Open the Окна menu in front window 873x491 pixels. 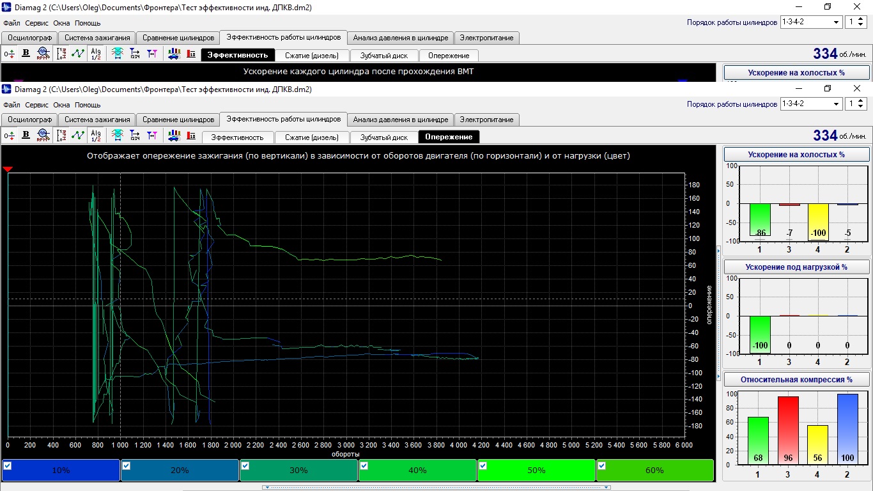(61, 105)
